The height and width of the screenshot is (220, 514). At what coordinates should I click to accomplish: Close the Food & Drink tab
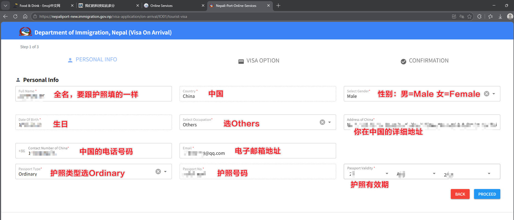point(72,5)
